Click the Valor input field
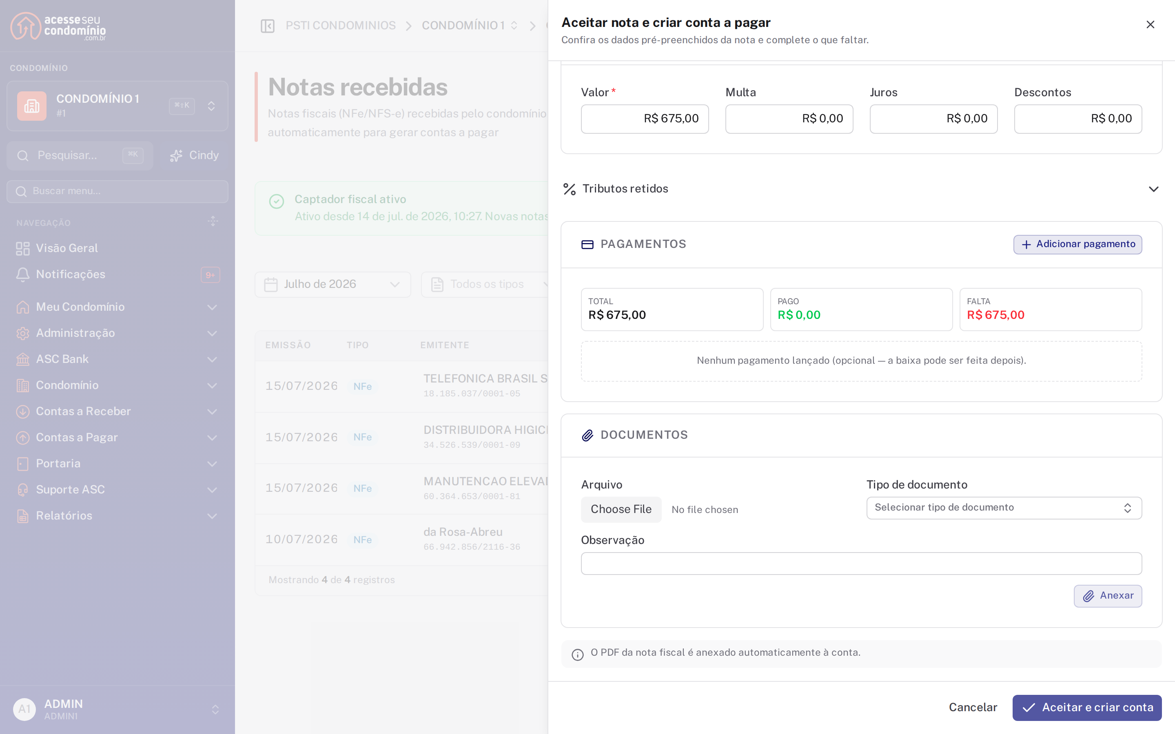The image size is (1175, 734). pyautogui.click(x=645, y=118)
